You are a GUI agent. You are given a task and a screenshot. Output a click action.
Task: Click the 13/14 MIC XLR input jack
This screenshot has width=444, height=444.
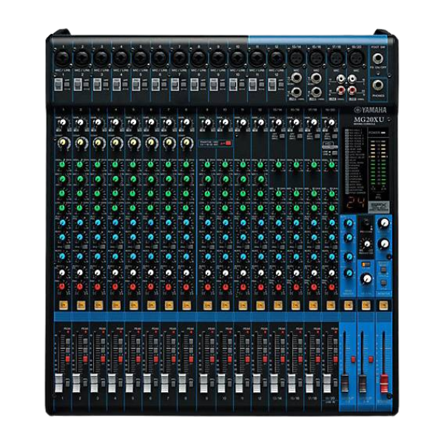click(296, 58)
